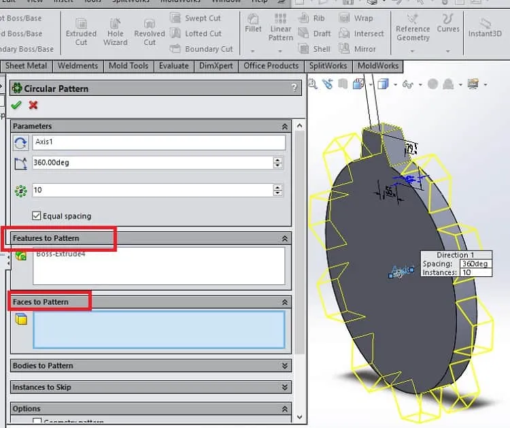Uncheck the Equal spacing checkbox
Image resolution: width=510 pixels, height=428 pixels.
pos(37,216)
